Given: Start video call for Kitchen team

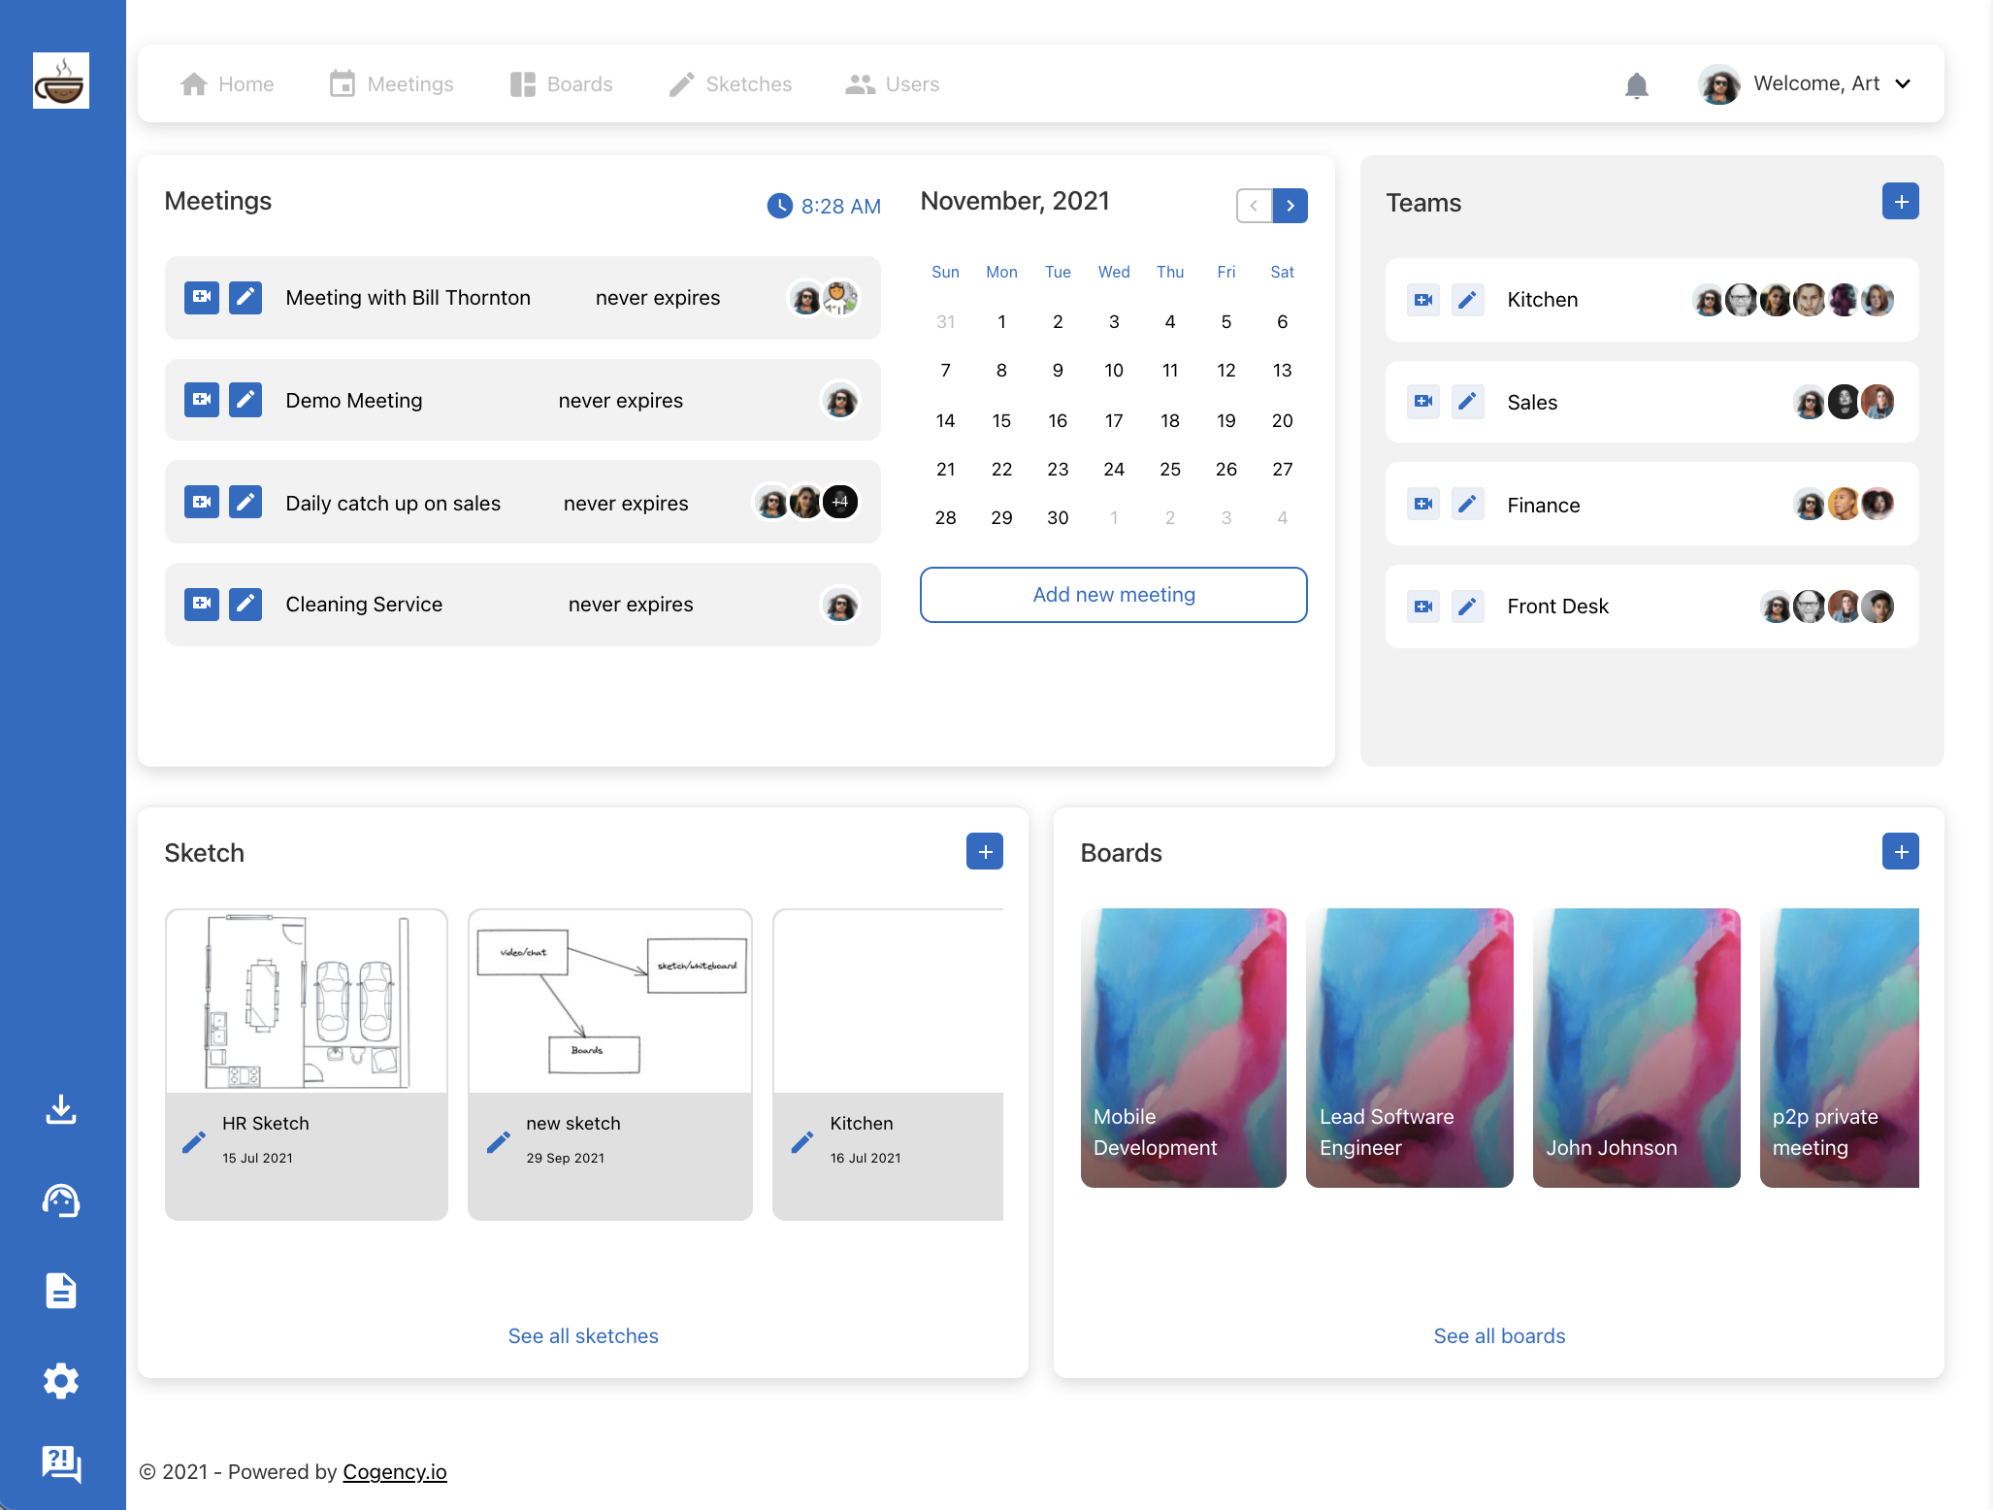Looking at the screenshot, I should click(1422, 300).
